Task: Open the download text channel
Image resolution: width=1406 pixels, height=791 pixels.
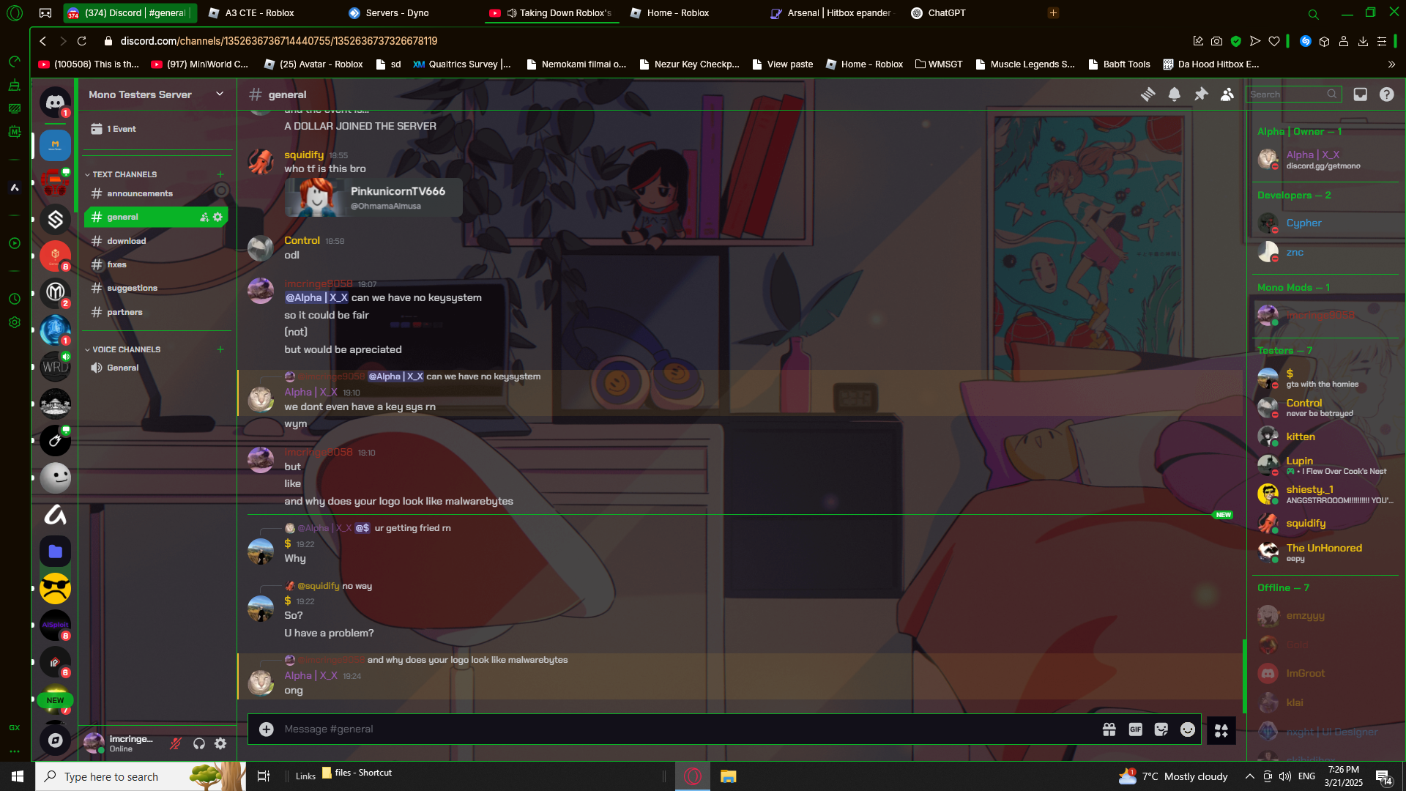Action: (126, 241)
